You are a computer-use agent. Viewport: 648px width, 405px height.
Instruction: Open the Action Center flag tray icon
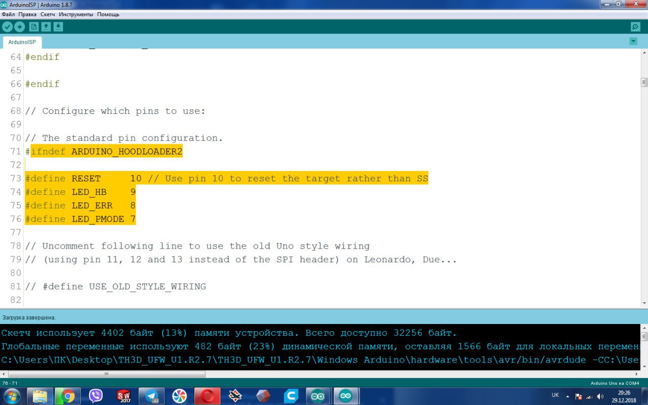579,396
